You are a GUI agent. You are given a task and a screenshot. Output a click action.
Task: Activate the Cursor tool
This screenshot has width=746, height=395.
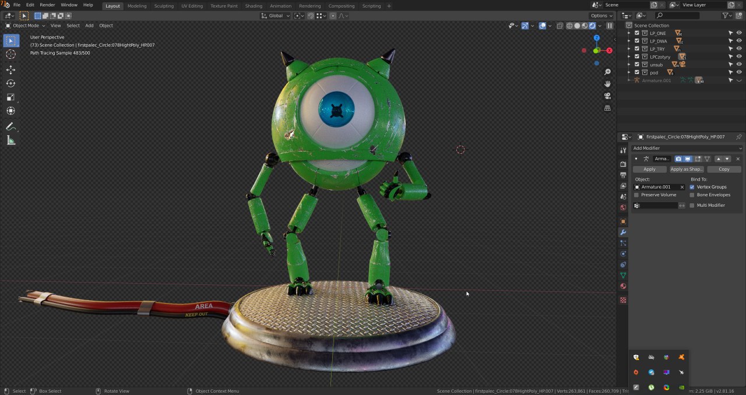click(11, 54)
